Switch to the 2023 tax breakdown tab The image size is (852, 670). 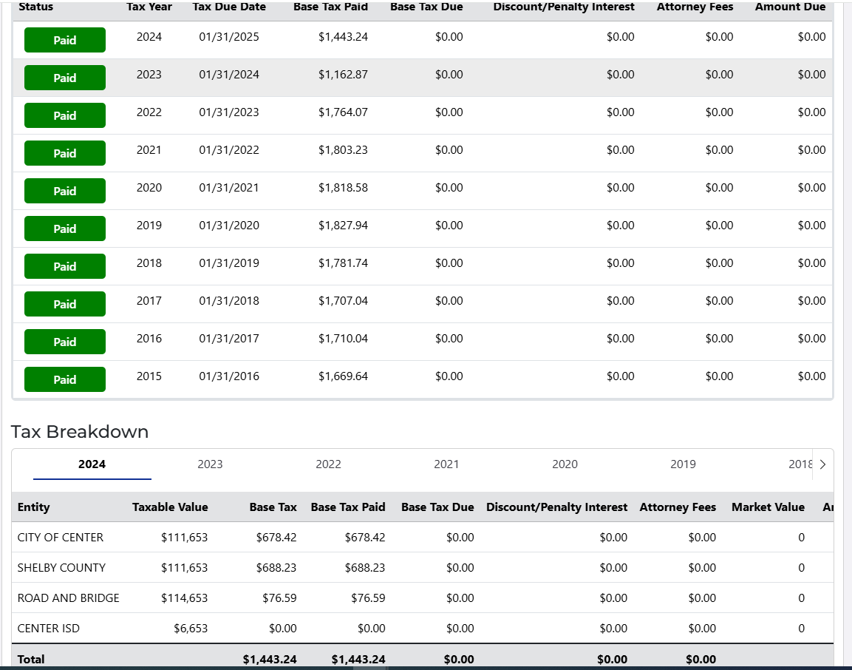210,464
